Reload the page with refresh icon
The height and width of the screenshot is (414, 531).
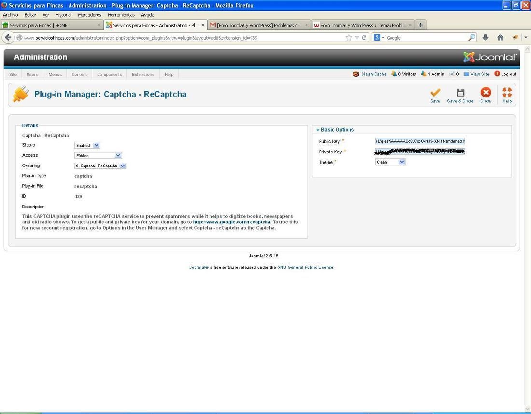coord(364,38)
